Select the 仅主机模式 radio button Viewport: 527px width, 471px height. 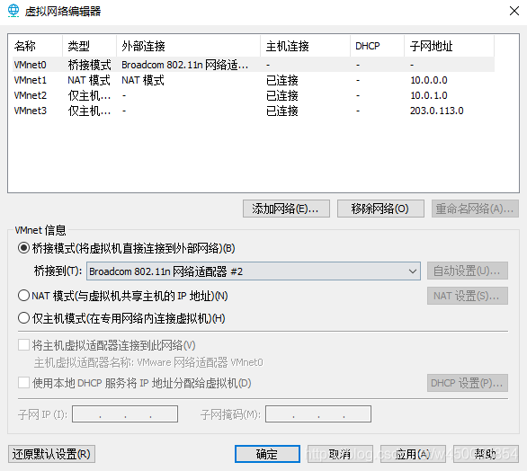pyautogui.click(x=24, y=318)
